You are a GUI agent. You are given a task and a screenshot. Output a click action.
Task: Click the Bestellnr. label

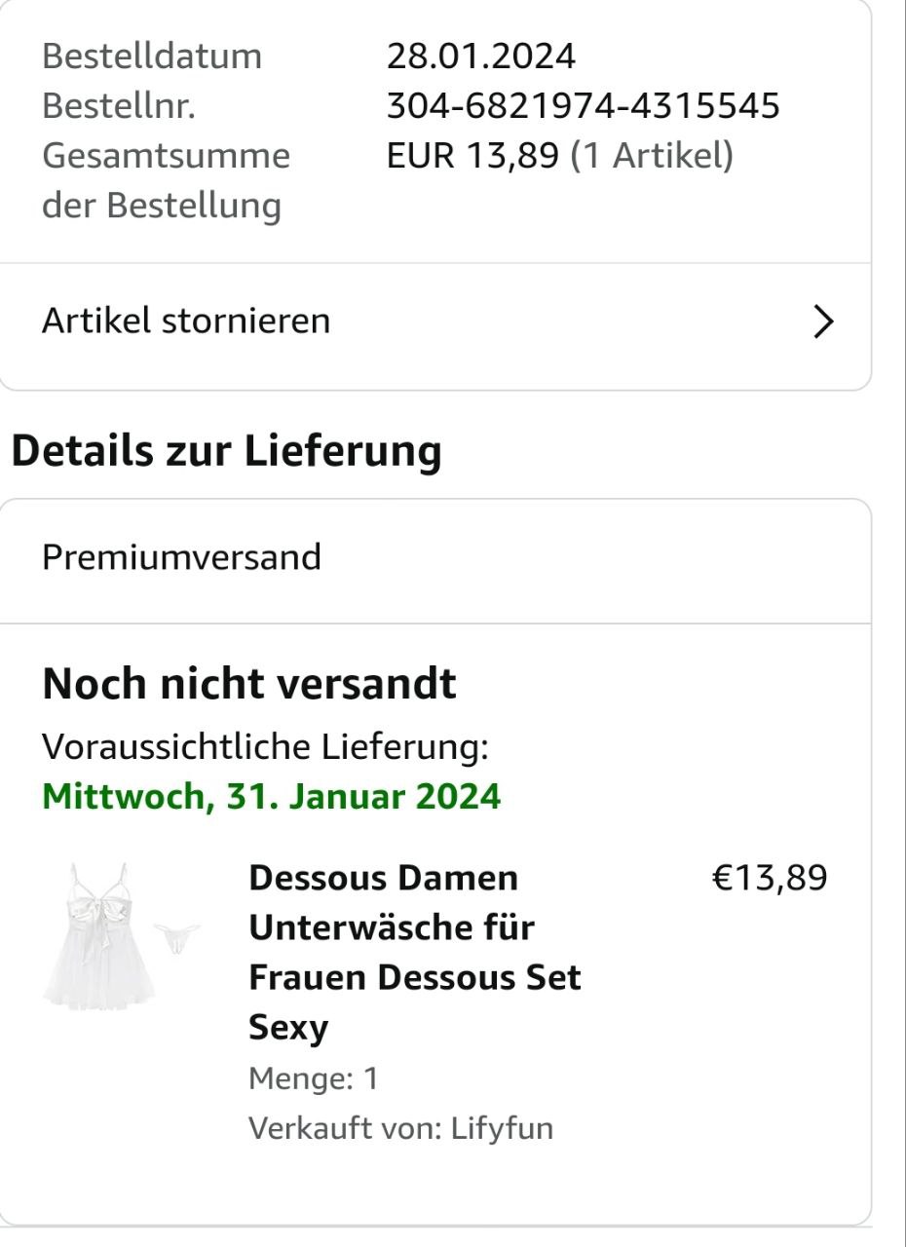click(x=119, y=106)
